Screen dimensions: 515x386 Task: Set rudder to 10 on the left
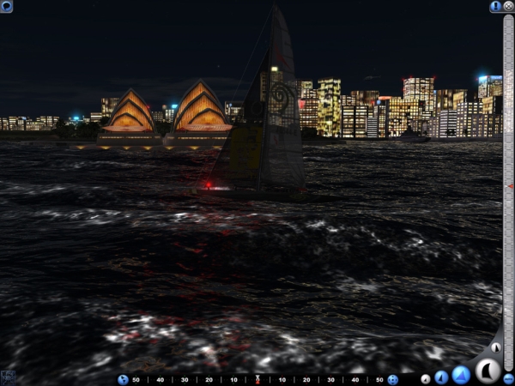tap(233, 379)
